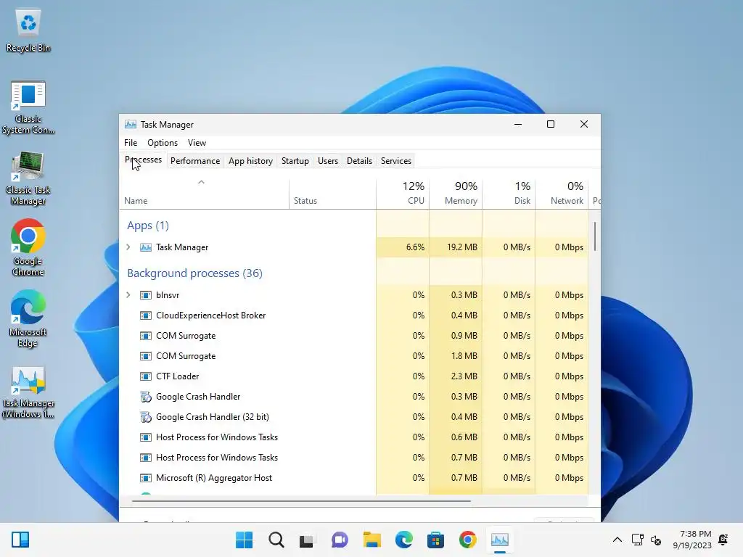The height and width of the screenshot is (557, 743).
Task: Open the File menu
Action: coord(131,143)
